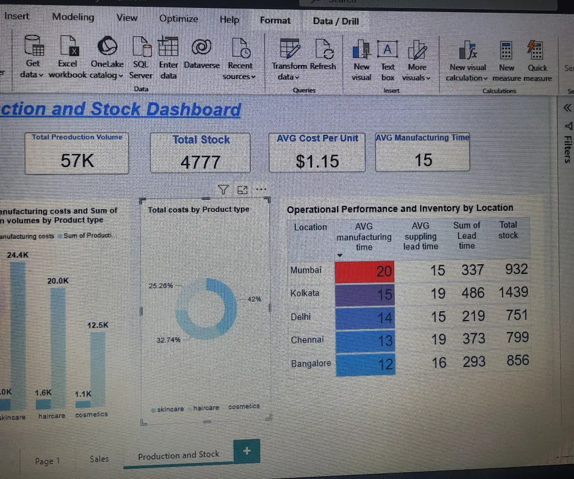This screenshot has width=574, height=479.
Task: Select the AVG Cost Per Unit card
Action: [x=317, y=152]
